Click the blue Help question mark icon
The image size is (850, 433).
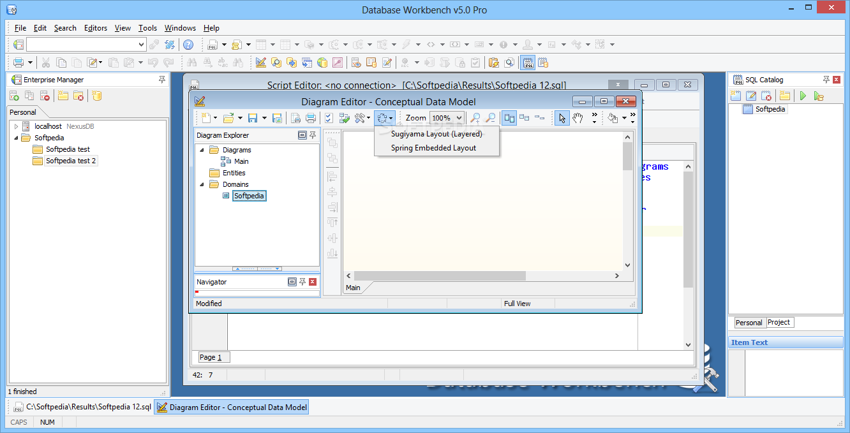[x=188, y=45]
